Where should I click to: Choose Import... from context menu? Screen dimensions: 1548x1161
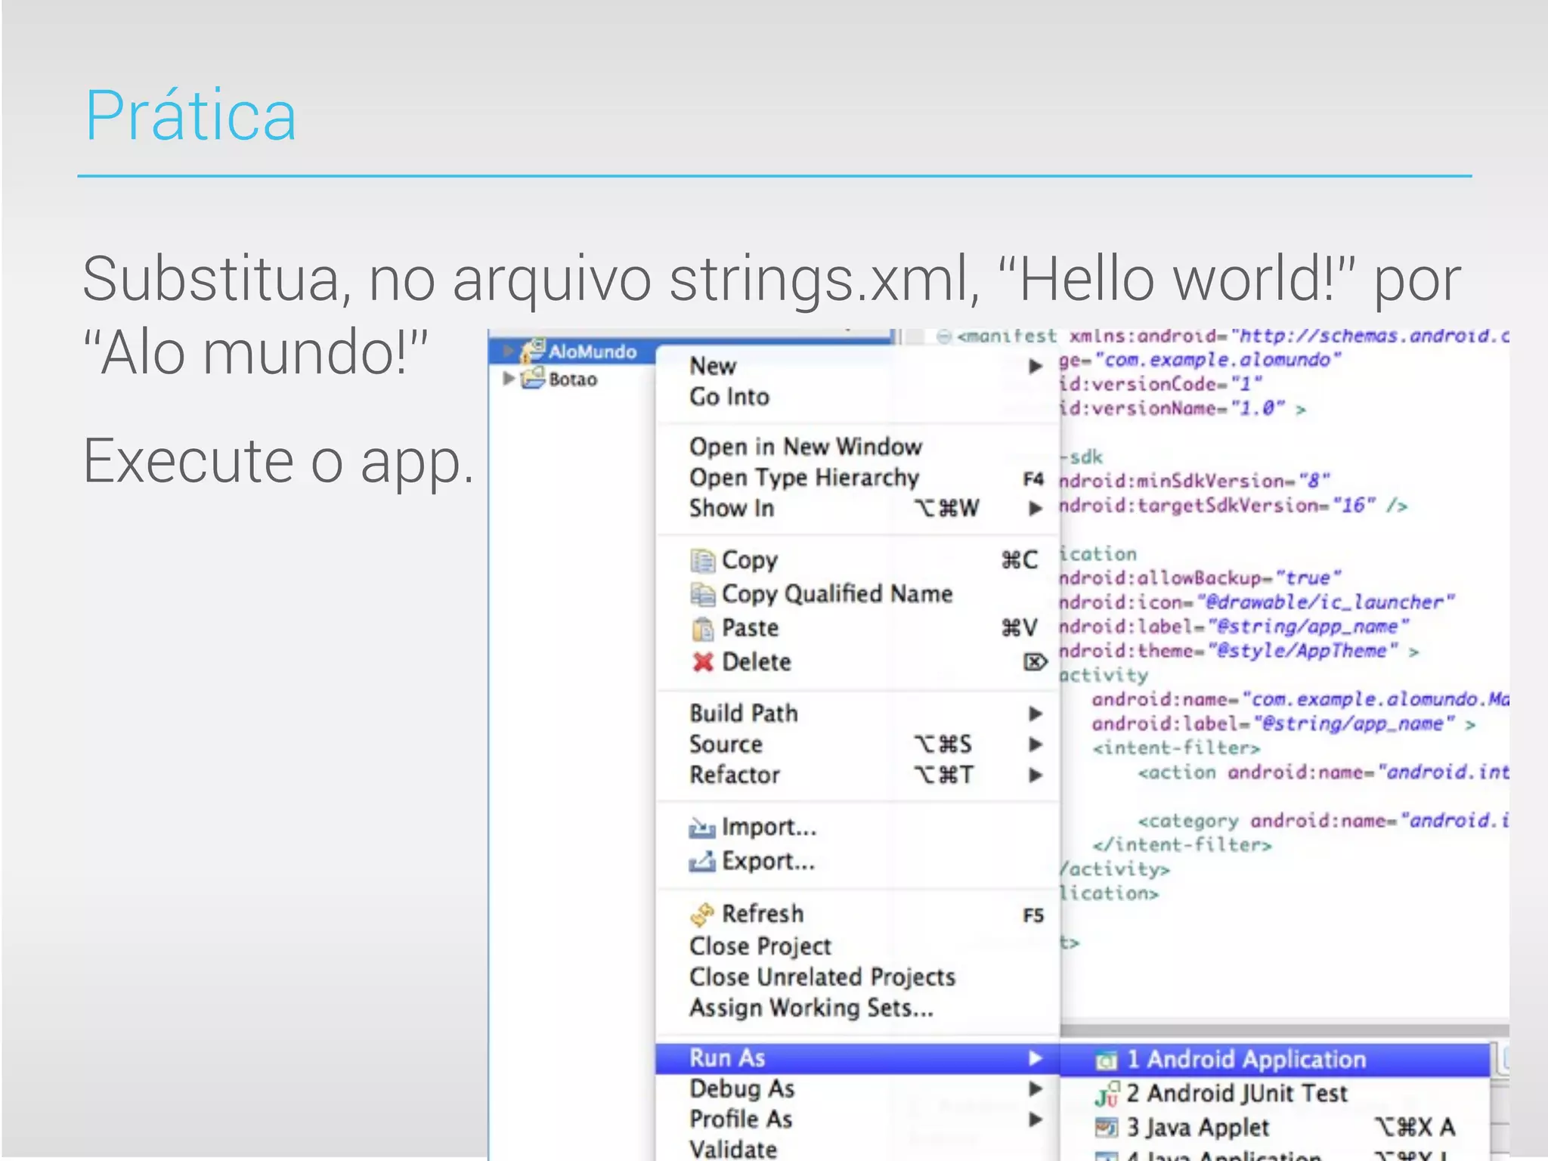pyautogui.click(x=858, y=828)
